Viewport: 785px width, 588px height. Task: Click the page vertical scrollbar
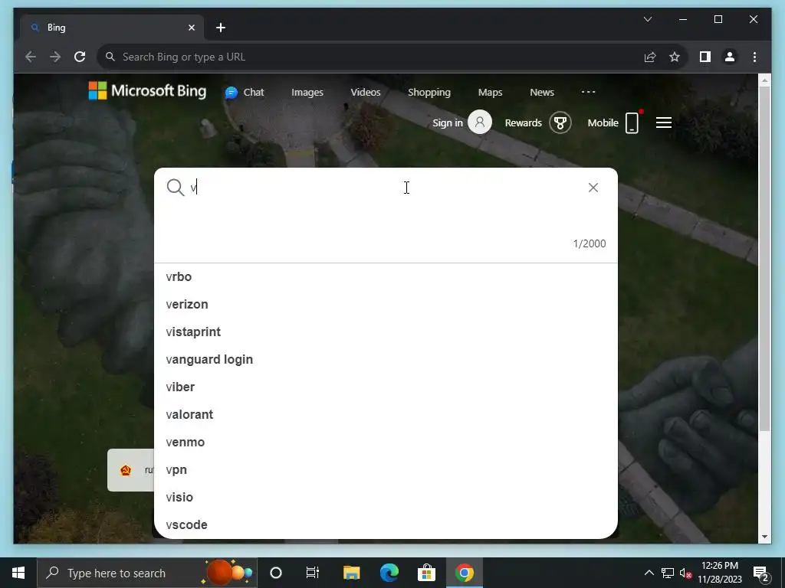pos(764,257)
